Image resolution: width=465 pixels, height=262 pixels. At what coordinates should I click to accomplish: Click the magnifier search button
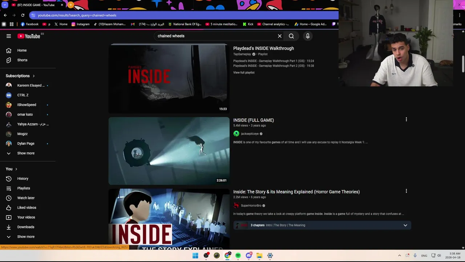click(291, 36)
